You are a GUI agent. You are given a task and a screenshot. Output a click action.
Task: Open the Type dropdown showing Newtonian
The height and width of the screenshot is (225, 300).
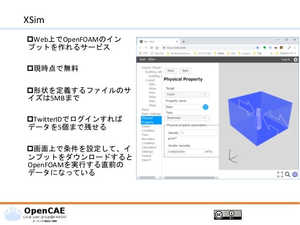187,118
